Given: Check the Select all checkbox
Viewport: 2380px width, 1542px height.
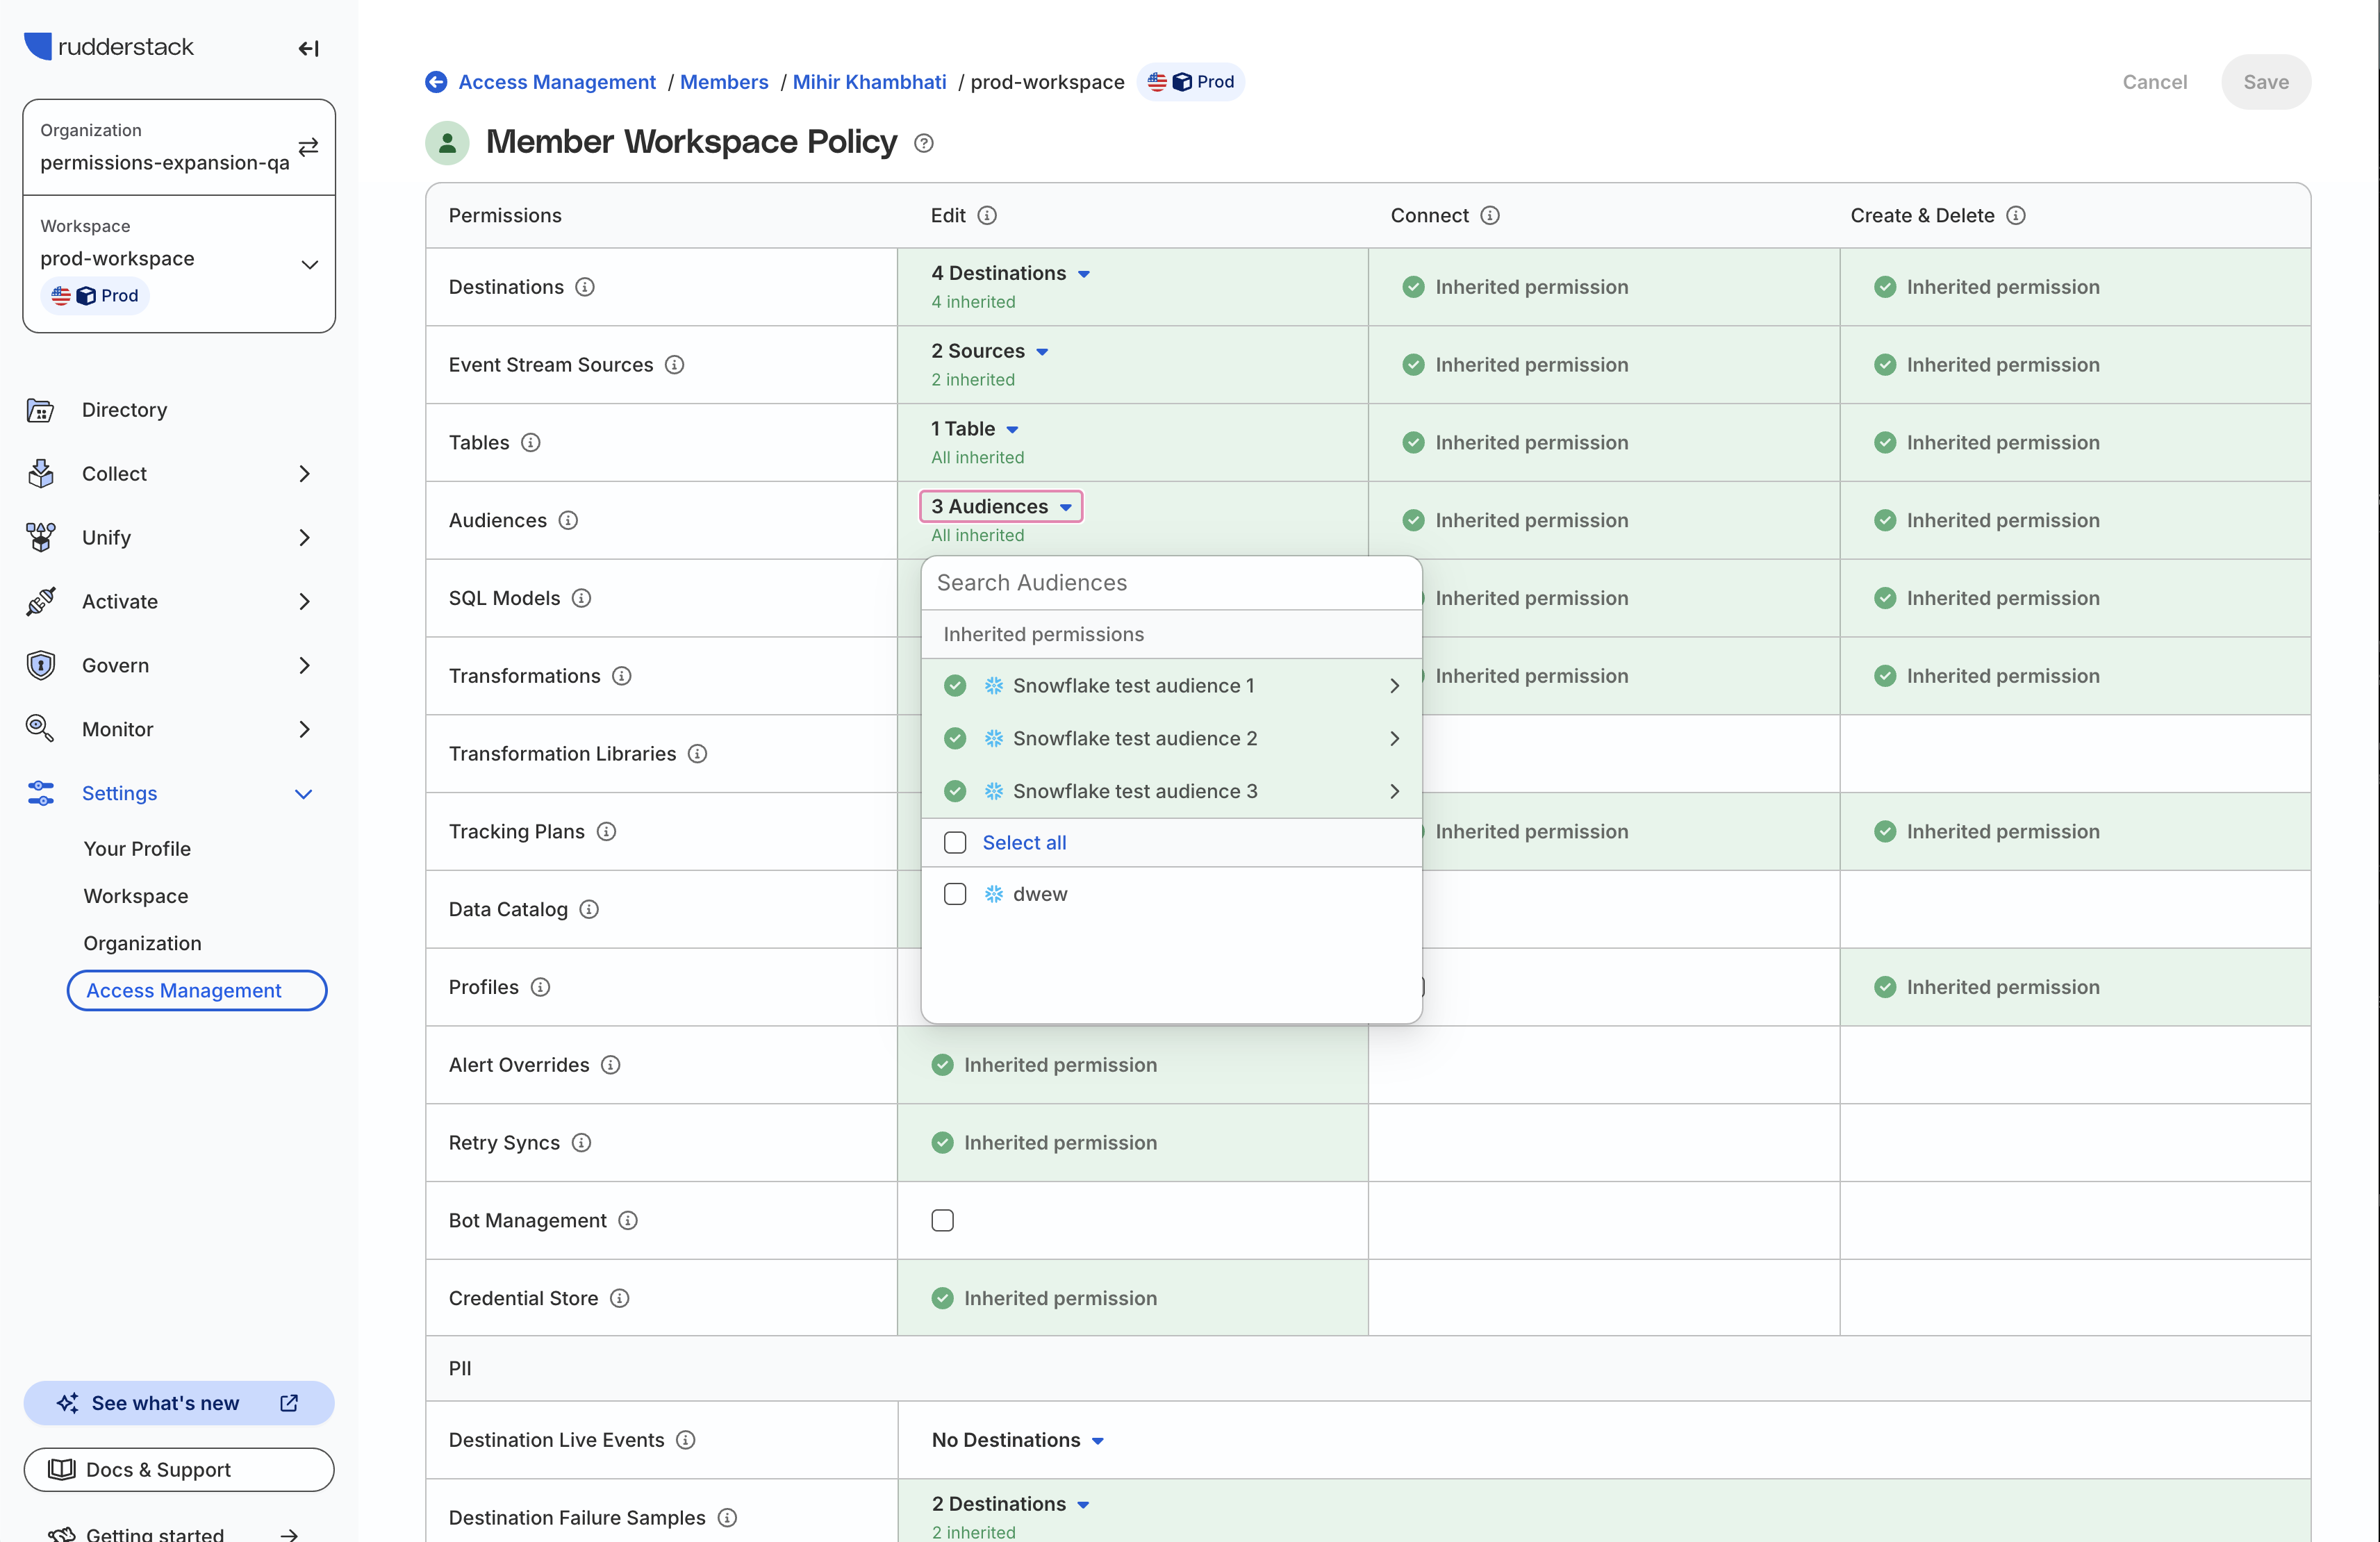Looking at the screenshot, I should [x=955, y=843].
